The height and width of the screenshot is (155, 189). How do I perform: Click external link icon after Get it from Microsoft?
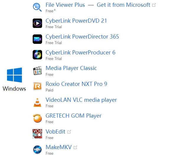tap(154, 5)
